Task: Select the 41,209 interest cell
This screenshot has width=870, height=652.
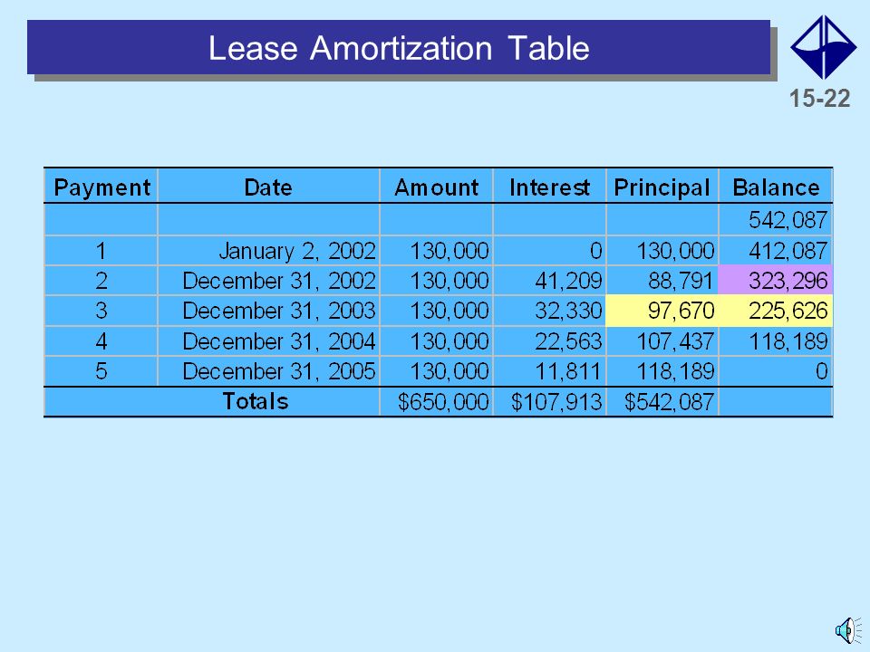Action: (549, 281)
